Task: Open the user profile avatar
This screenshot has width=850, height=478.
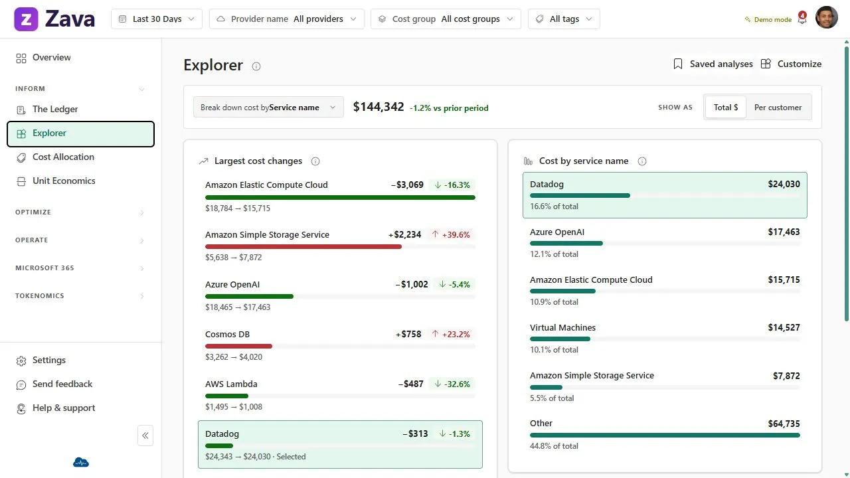Action: click(x=827, y=18)
